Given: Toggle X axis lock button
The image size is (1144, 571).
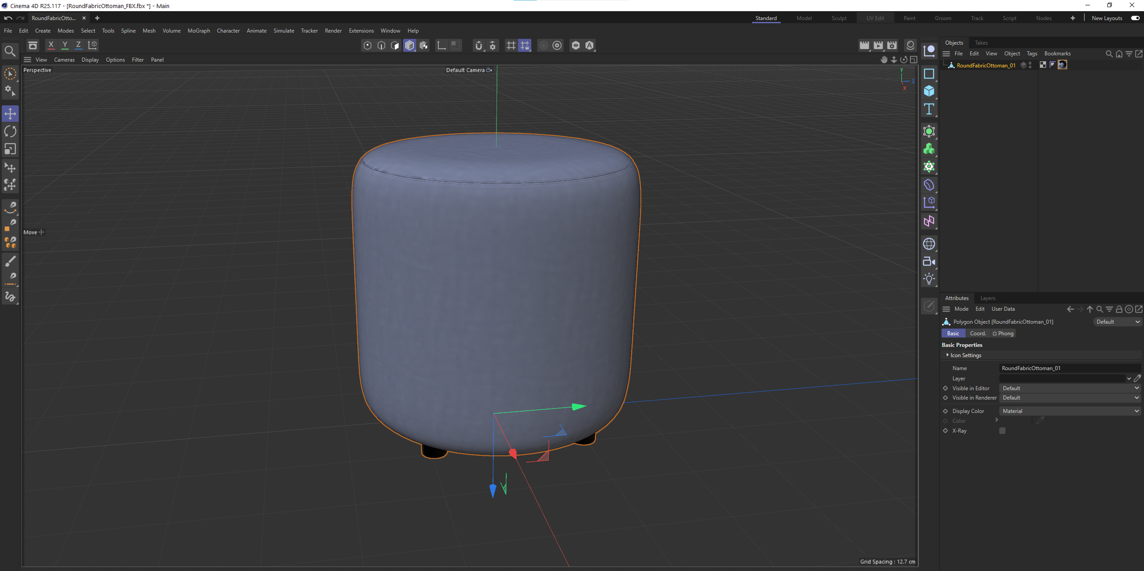Looking at the screenshot, I should tap(51, 45).
